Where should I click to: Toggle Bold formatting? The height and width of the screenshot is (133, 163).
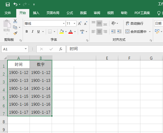pyautogui.click(x=27, y=32)
